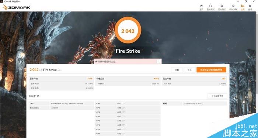Screen dimensions: 258x138
Task: Select the combined score 752 row
Action: click(194, 79)
